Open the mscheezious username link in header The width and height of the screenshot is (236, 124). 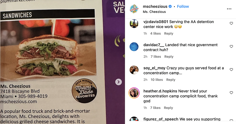(155, 7)
